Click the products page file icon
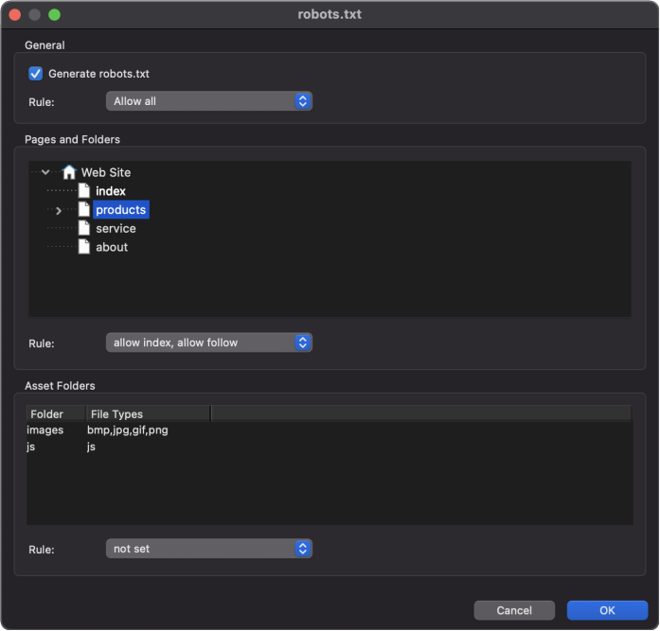The height and width of the screenshot is (631, 660). 84,209
